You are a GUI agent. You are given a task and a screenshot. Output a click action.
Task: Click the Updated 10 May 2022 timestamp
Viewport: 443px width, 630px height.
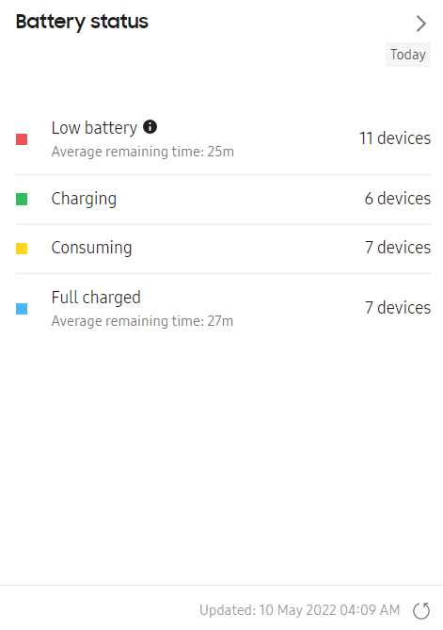tap(300, 610)
